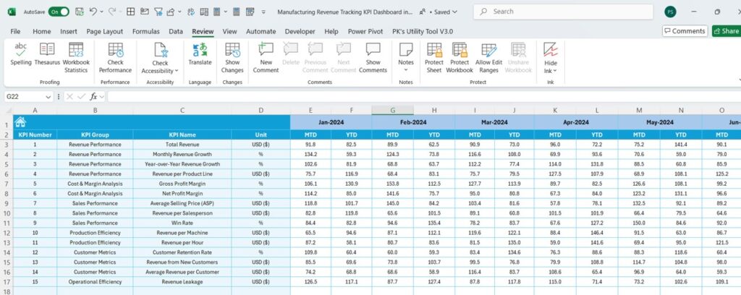The image size is (741, 295).
Task: Open Workbook Statistics
Action: pos(76,58)
